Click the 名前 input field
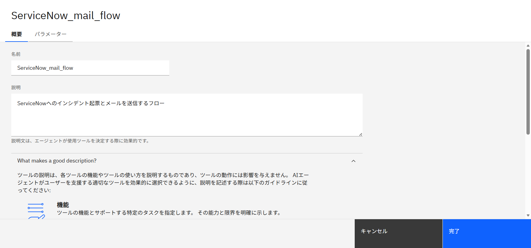The height and width of the screenshot is (248, 531). tap(90, 68)
